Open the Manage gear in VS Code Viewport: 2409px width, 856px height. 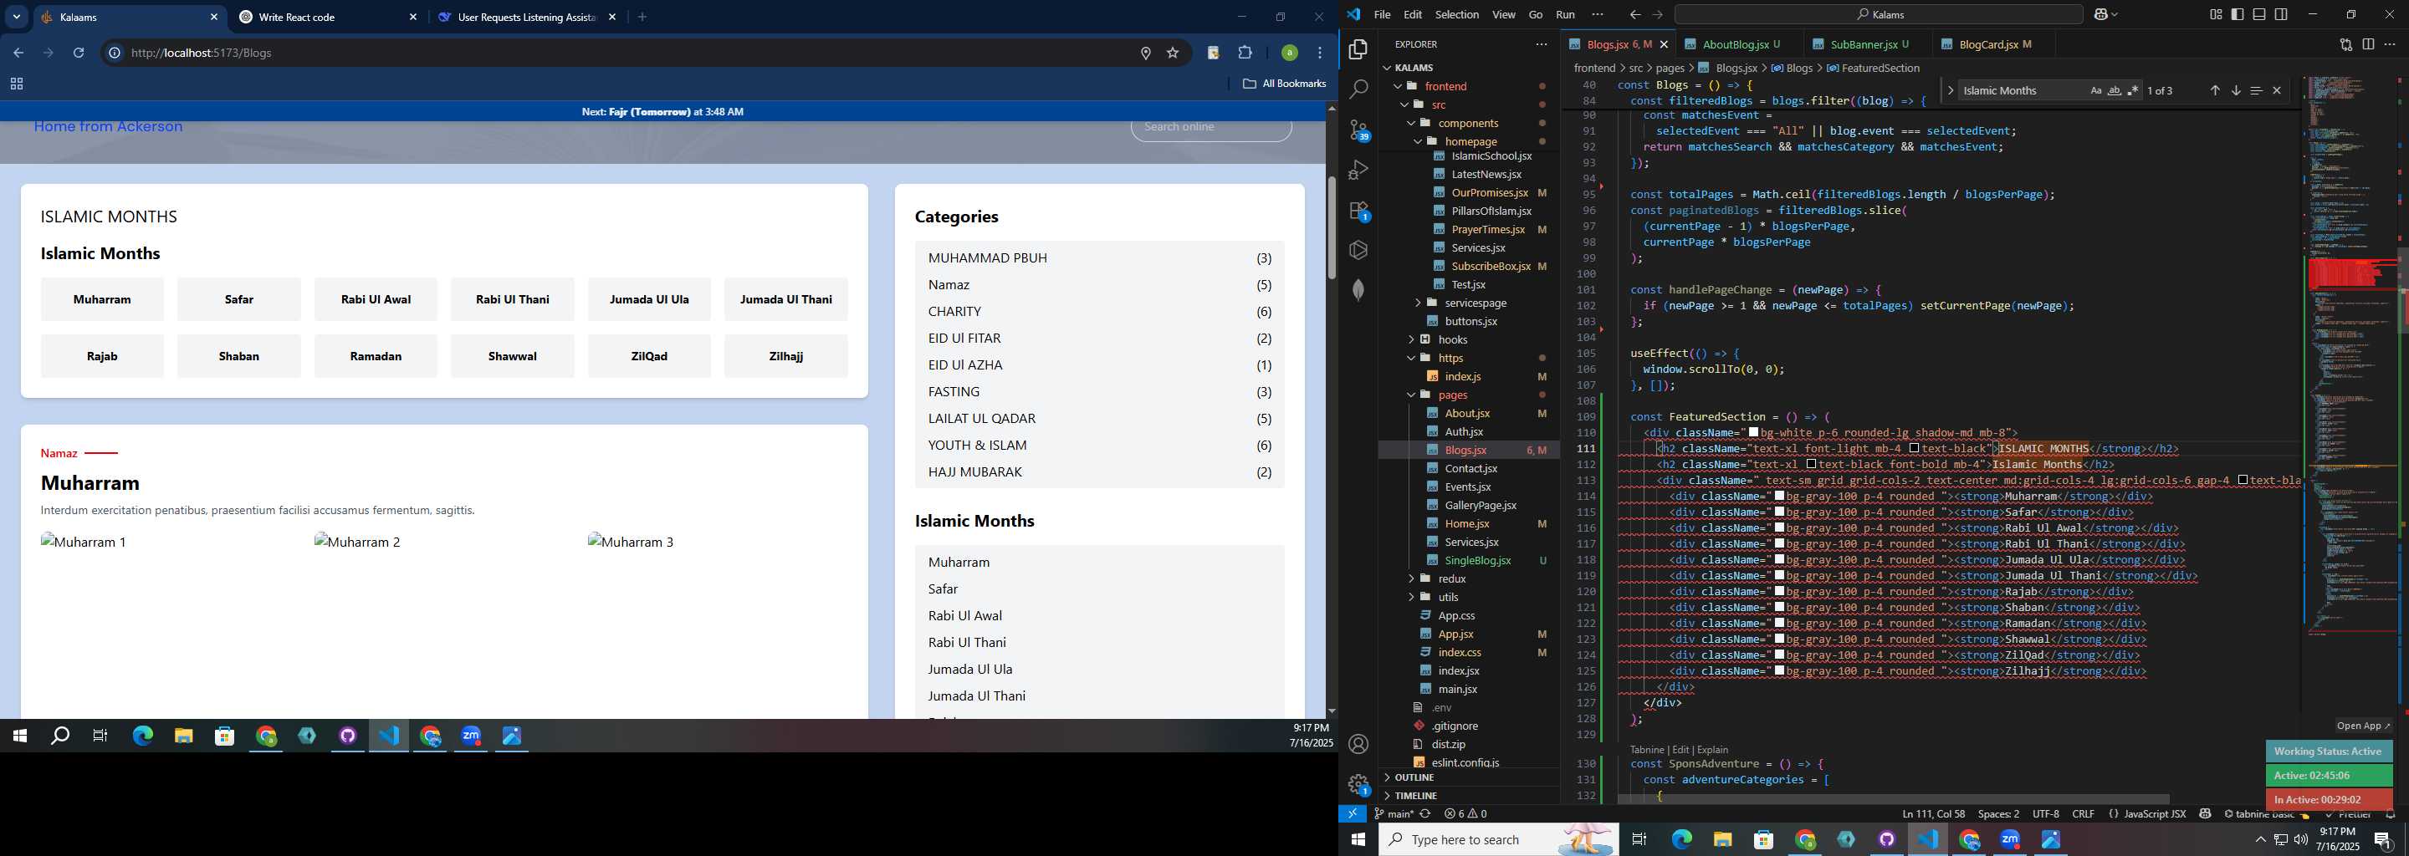[1358, 785]
